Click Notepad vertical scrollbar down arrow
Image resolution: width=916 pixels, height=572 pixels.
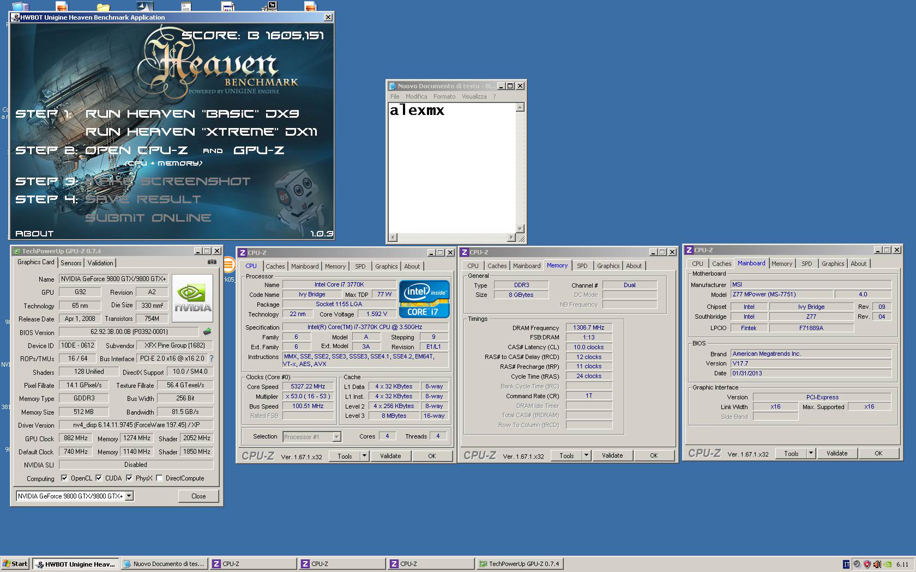pyautogui.click(x=520, y=229)
